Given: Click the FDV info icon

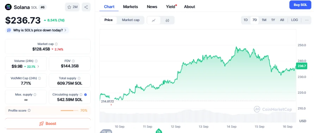Looking at the screenshot, I should (73, 61).
